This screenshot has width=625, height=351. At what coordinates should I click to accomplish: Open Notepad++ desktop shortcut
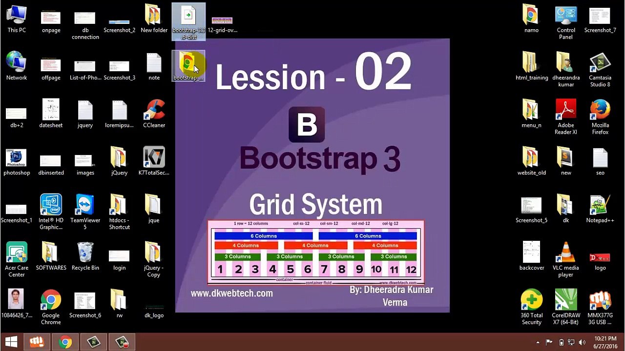[x=600, y=209]
